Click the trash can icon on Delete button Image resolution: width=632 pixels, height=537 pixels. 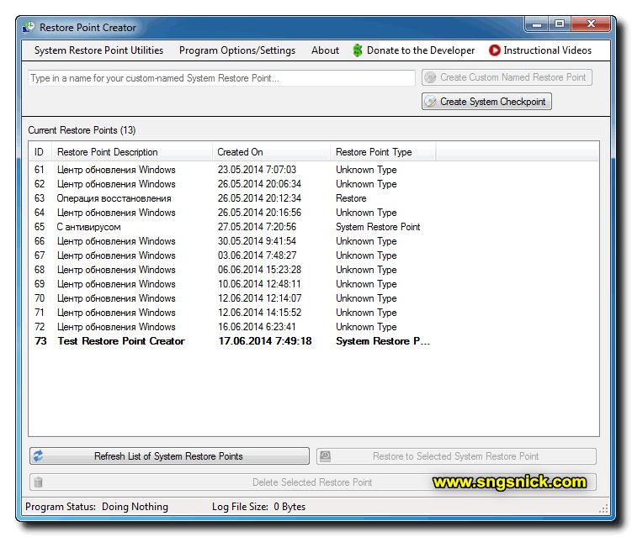click(x=39, y=482)
